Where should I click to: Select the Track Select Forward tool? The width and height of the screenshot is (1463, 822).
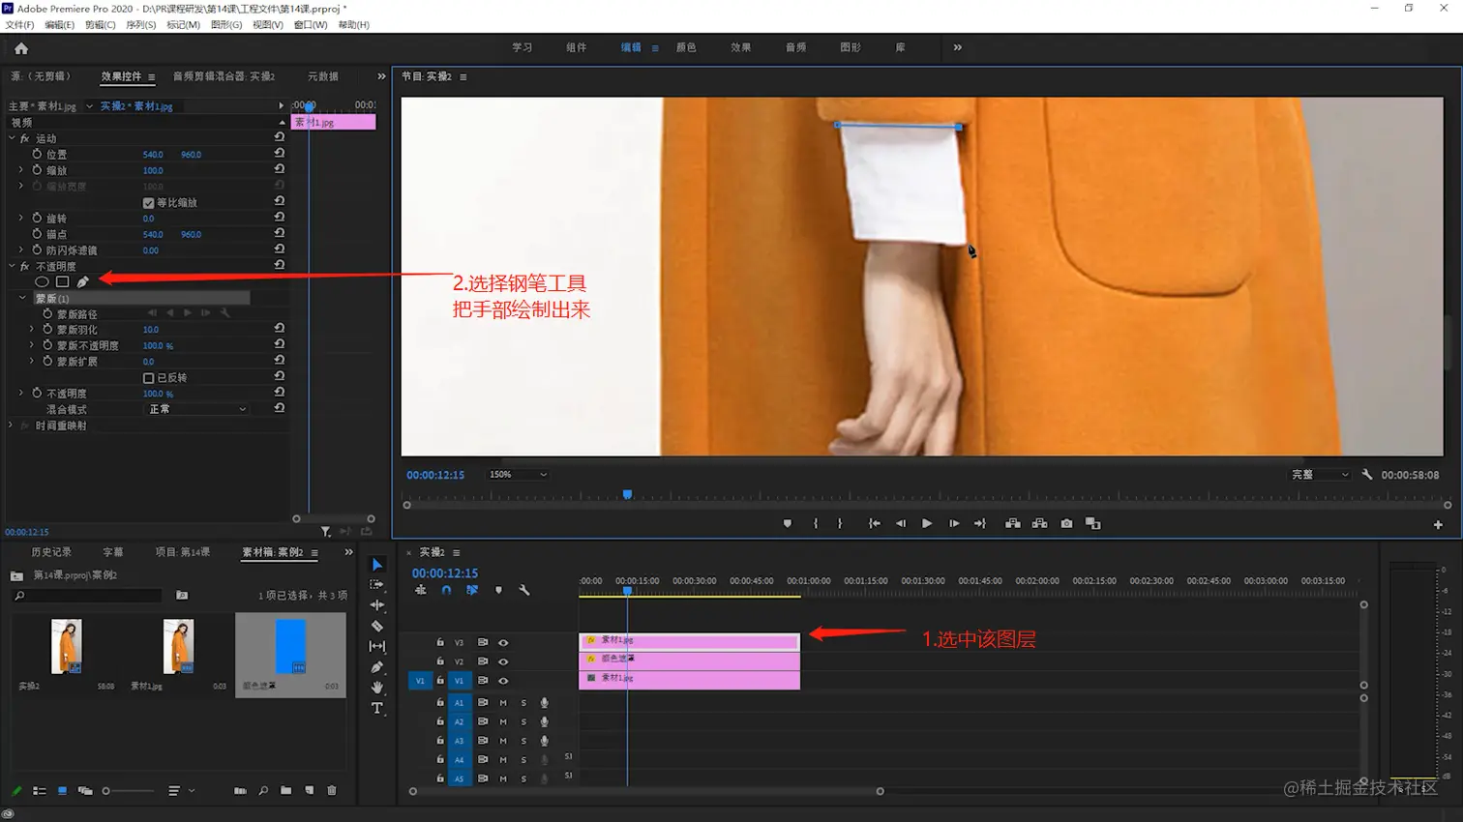pos(377,585)
